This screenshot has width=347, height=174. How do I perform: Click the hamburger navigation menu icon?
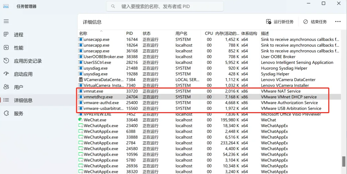(6, 21)
